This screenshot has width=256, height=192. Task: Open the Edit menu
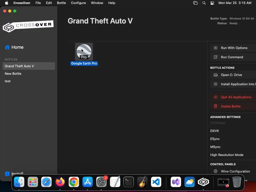point(49,3)
